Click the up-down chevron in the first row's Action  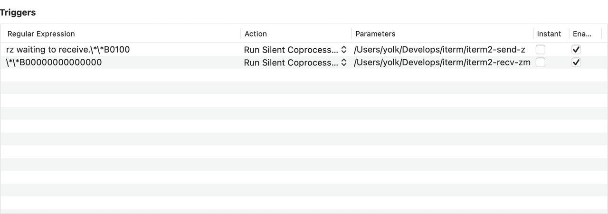(x=344, y=50)
